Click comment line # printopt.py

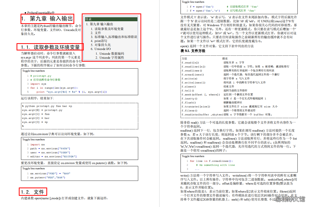point(41,76)
